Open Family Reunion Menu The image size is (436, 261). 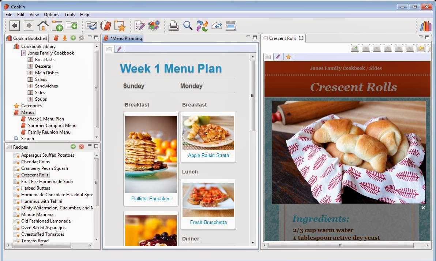(49, 132)
